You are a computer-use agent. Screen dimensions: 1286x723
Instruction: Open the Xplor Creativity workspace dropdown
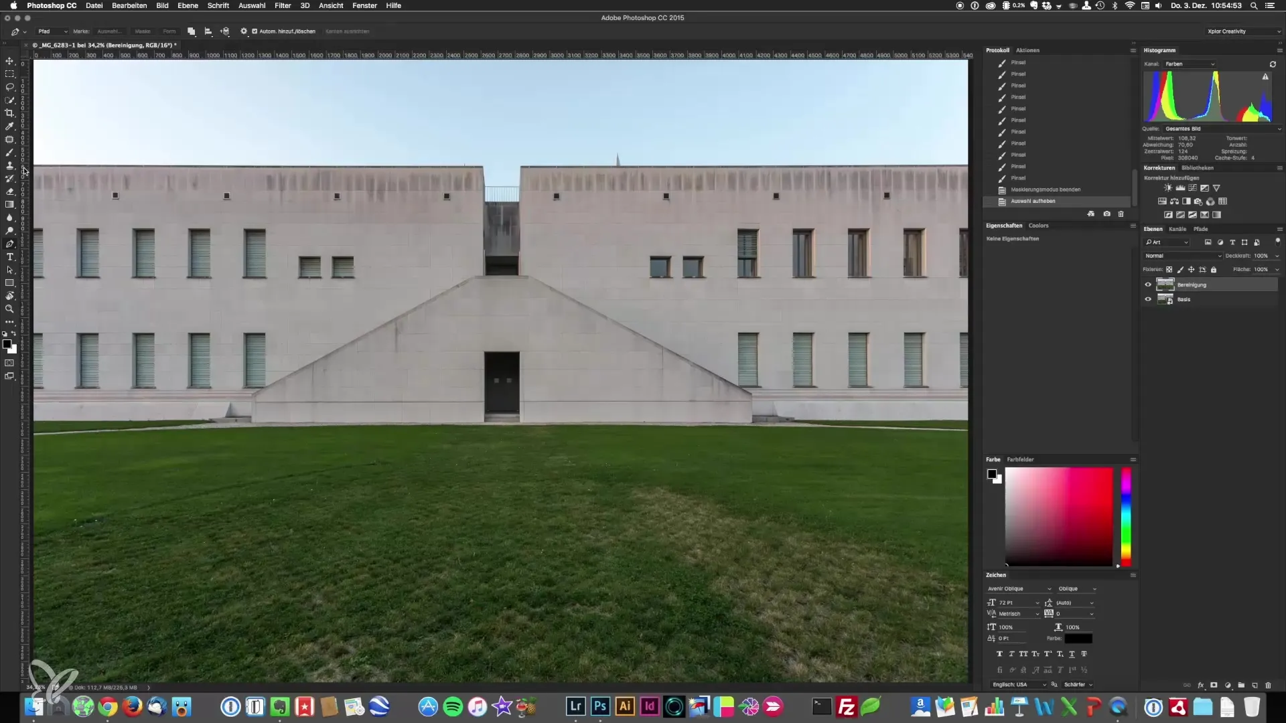tap(1244, 31)
